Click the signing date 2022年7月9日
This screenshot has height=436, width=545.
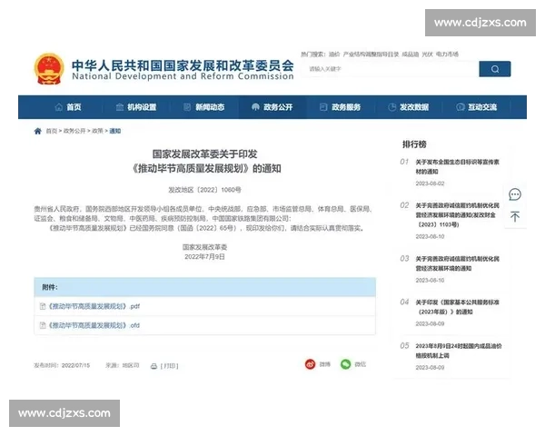[x=204, y=257]
